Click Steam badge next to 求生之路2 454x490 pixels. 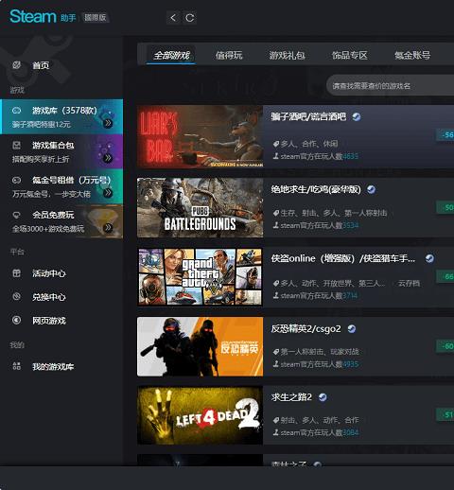click(323, 397)
